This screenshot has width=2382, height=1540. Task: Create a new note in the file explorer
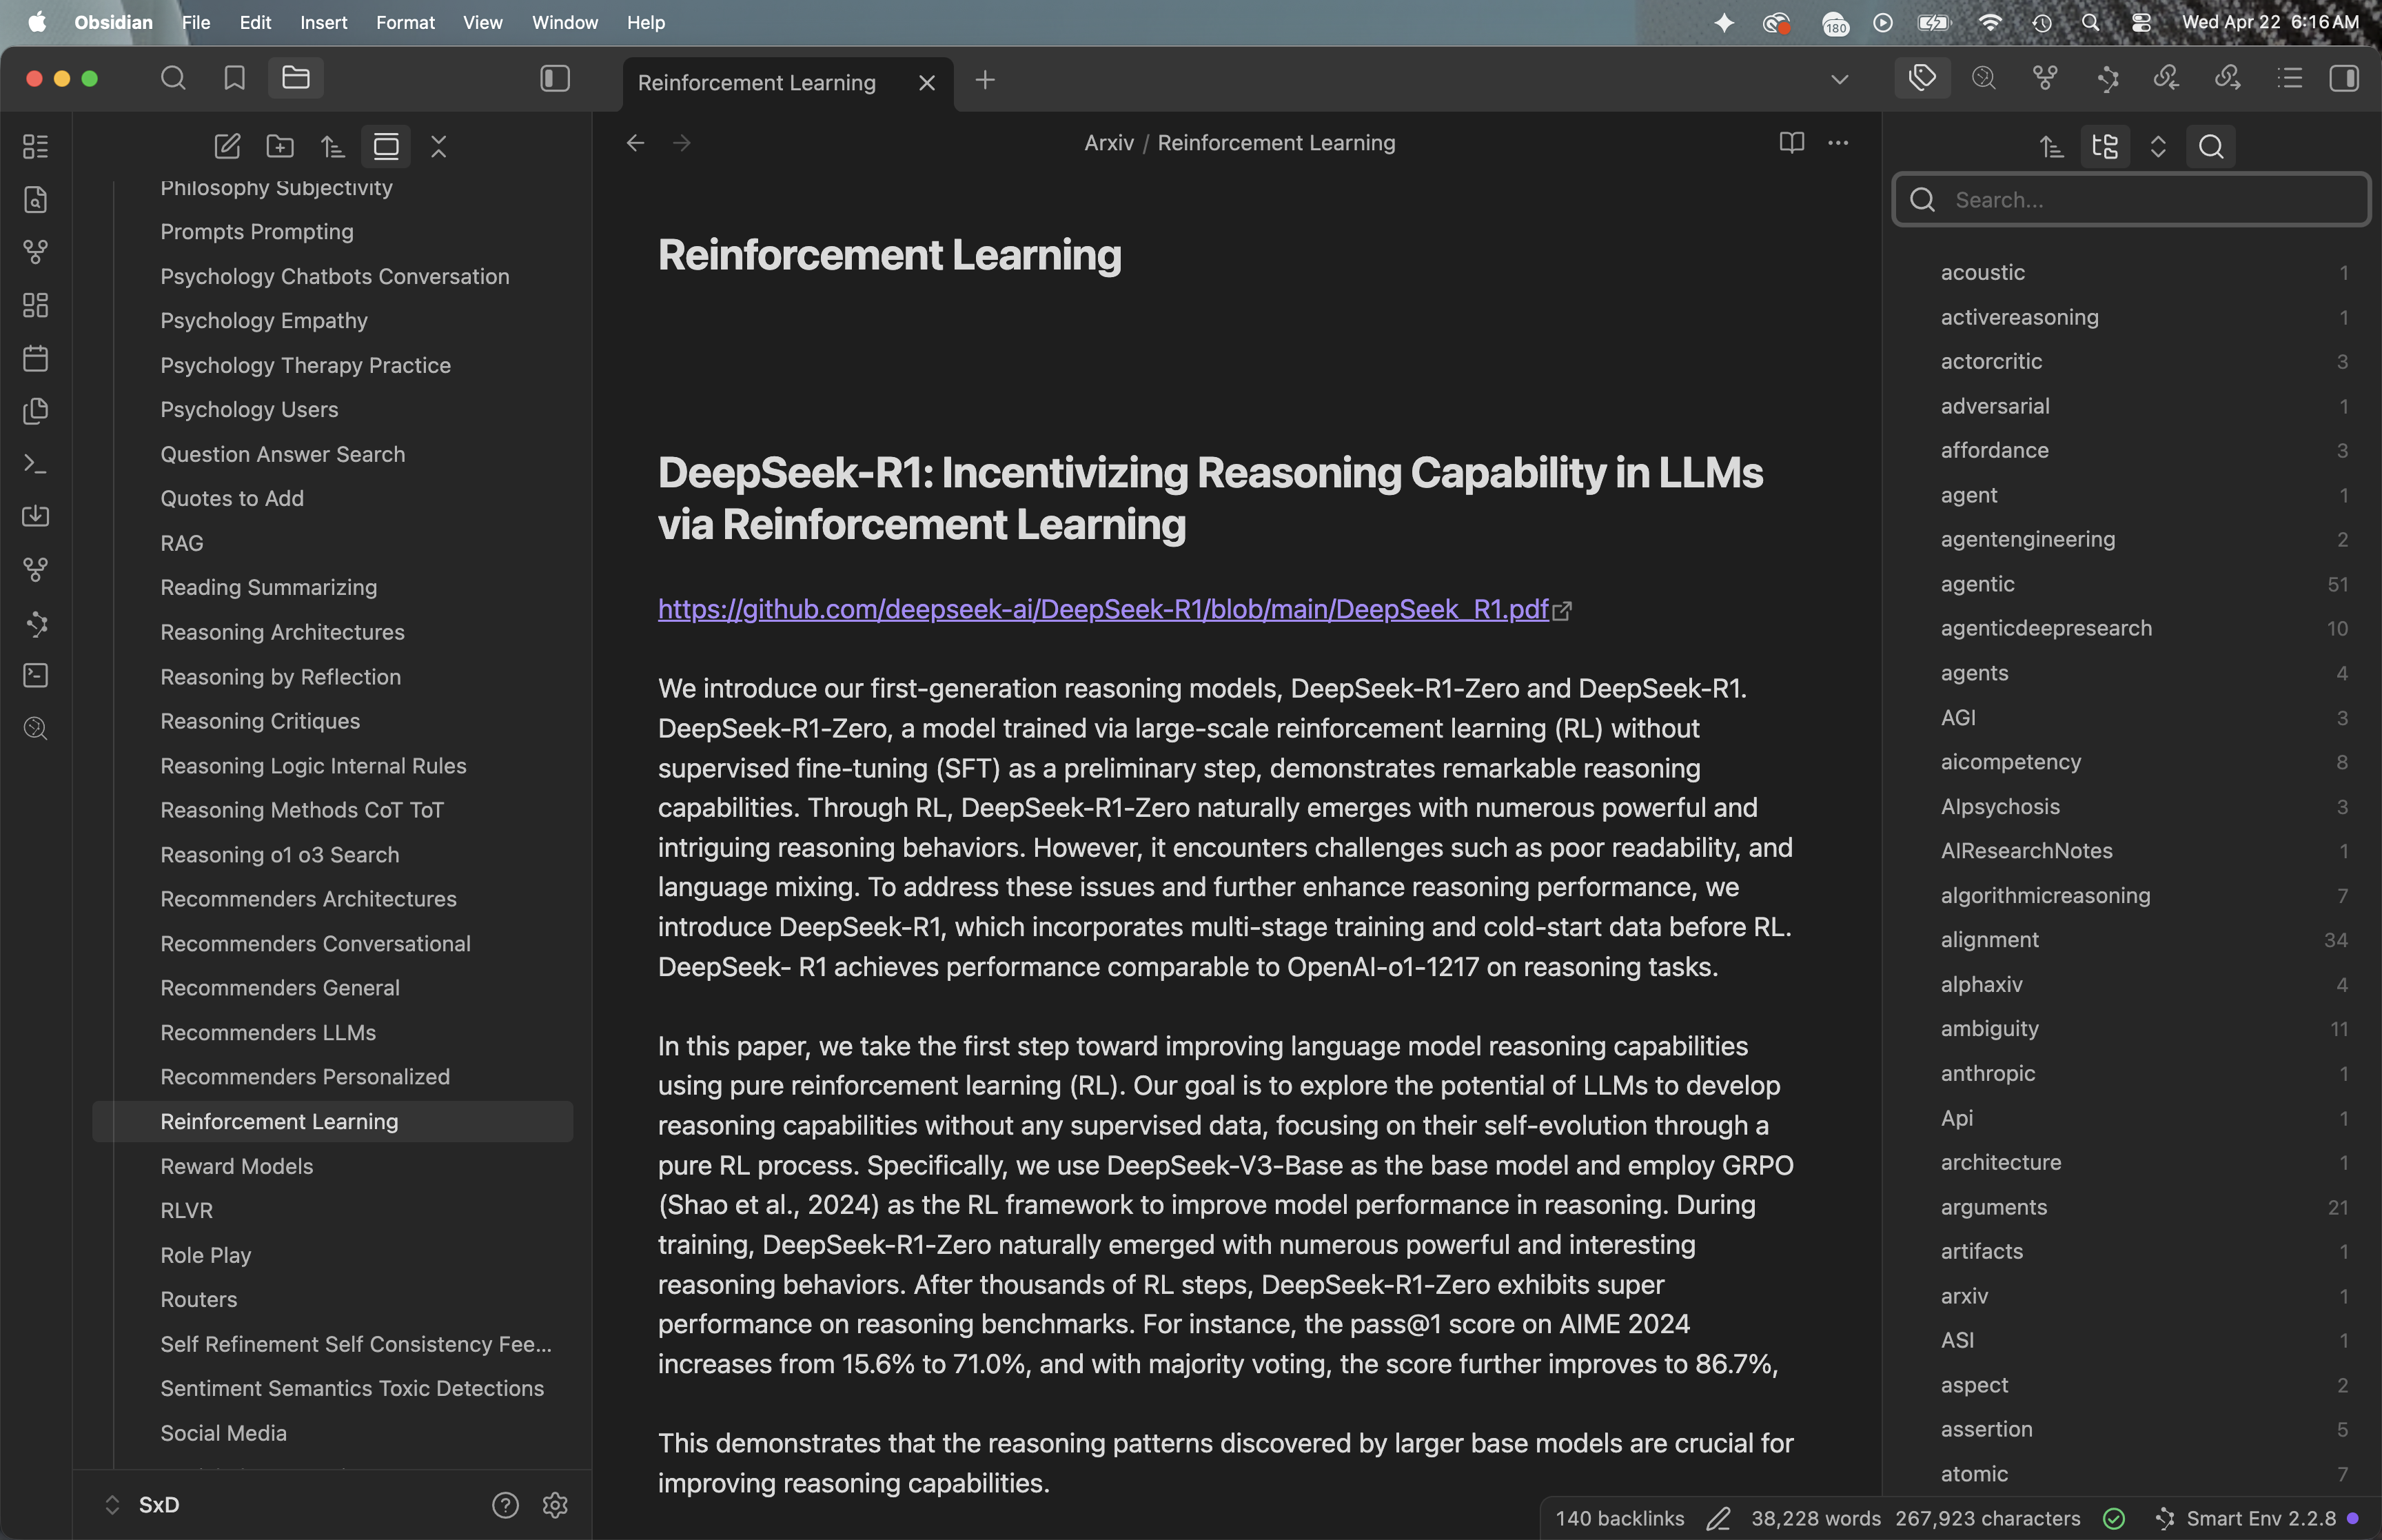tap(227, 147)
